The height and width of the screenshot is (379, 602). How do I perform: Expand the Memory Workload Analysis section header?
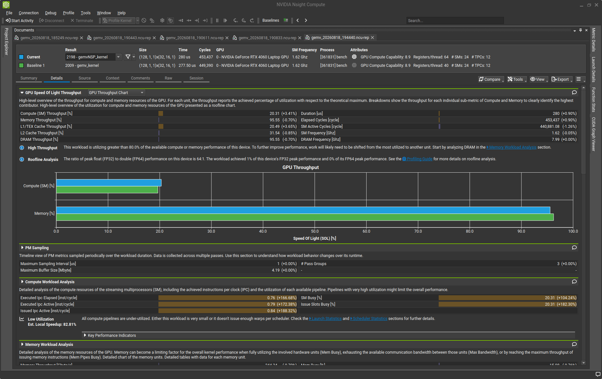tap(22, 345)
